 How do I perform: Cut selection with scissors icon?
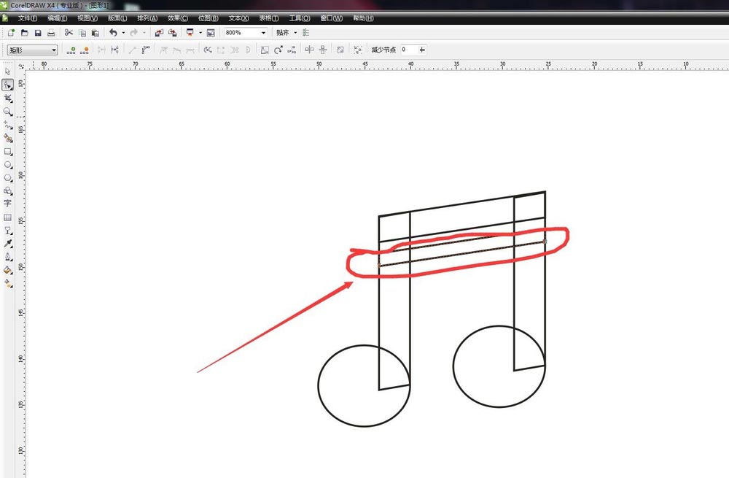pyautogui.click(x=69, y=33)
